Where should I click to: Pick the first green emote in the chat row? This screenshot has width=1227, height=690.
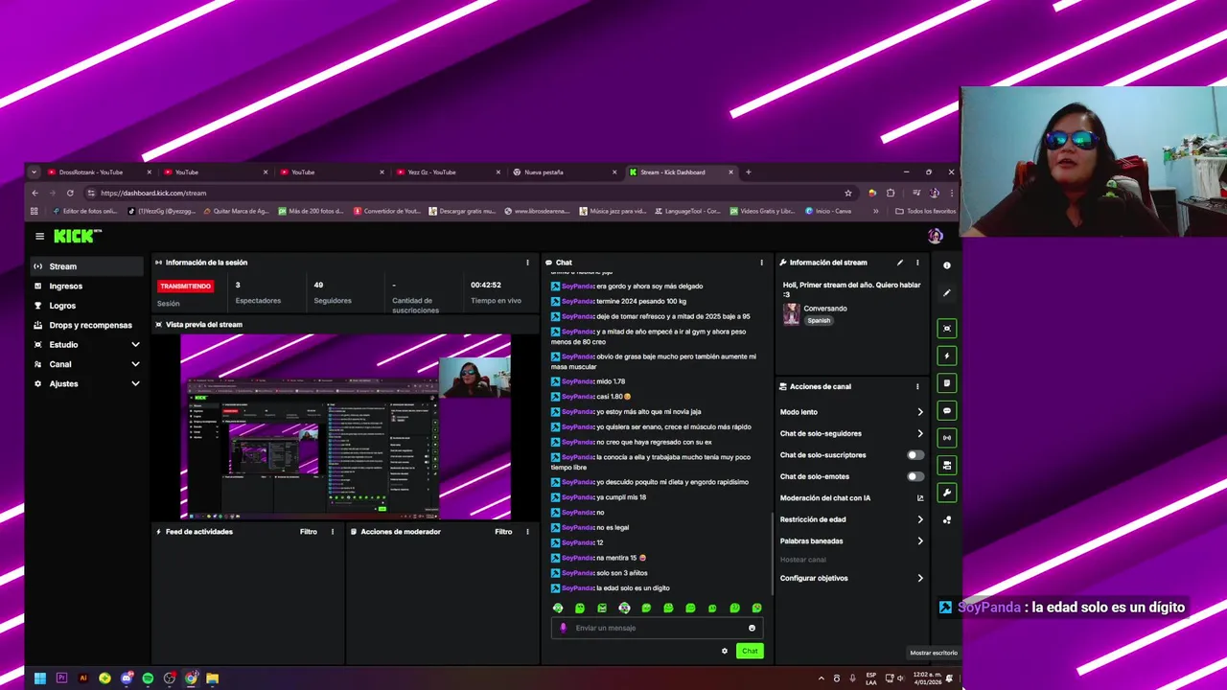click(x=558, y=608)
